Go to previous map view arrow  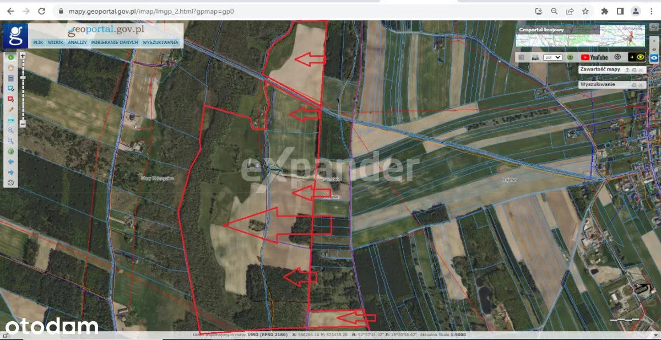tap(10, 162)
